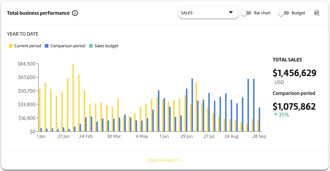This screenshot has height=171, width=330.
Task: Click the $1,456,629 total sales figure
Action: [294, 73]
